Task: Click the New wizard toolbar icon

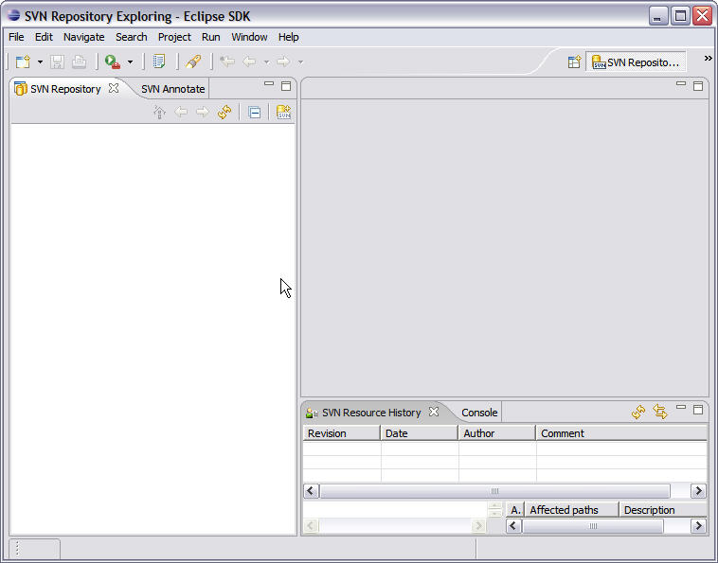Action: click(23, 62)
